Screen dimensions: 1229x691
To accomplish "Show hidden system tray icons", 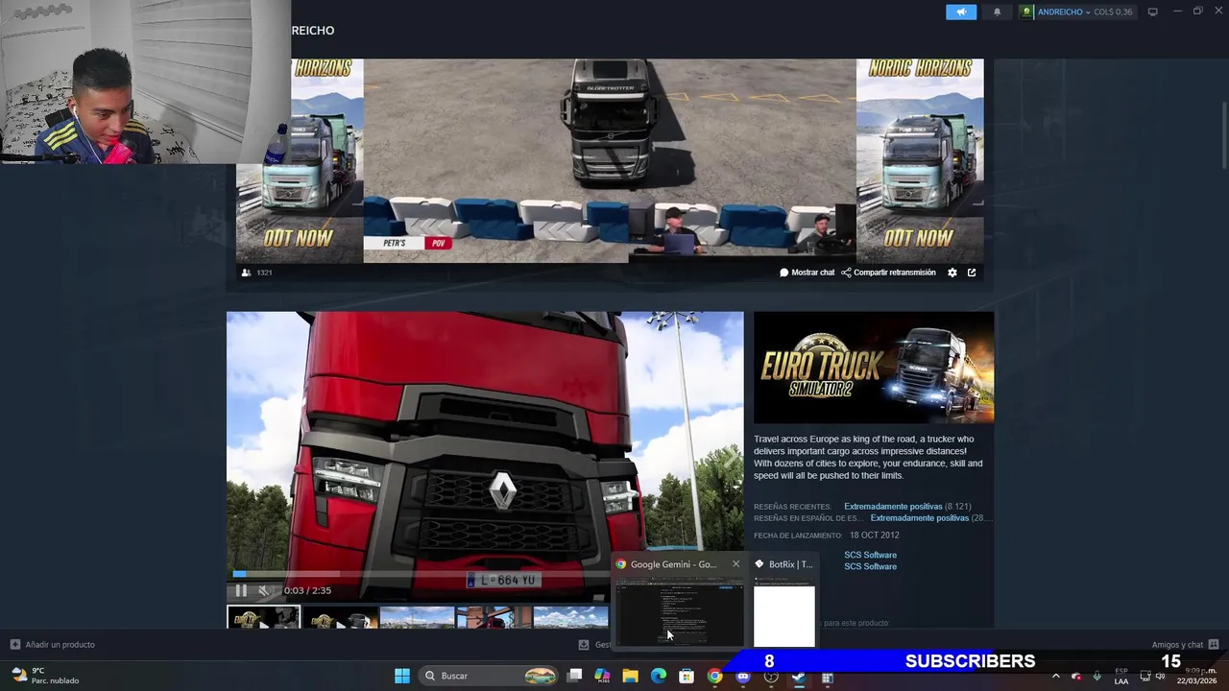I will [x=1056, y=676].
